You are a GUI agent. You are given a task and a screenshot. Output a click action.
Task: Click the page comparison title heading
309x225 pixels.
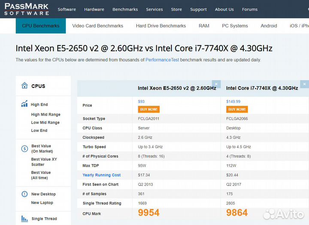[144, 49]
